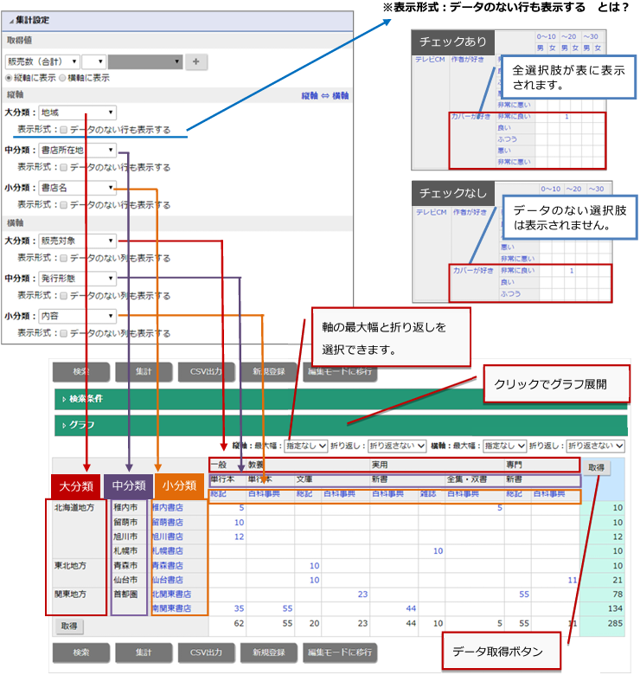Click the 雑誌 column header link

point(428,494)
